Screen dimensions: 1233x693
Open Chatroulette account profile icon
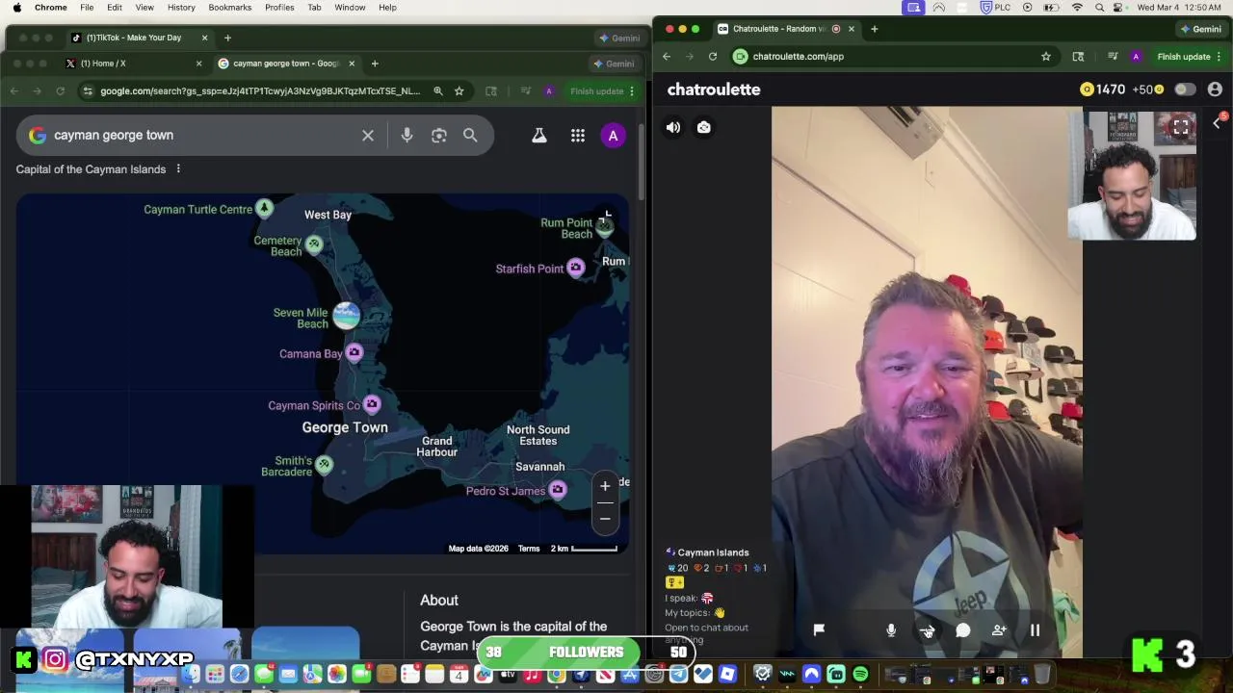point(1215,90)
